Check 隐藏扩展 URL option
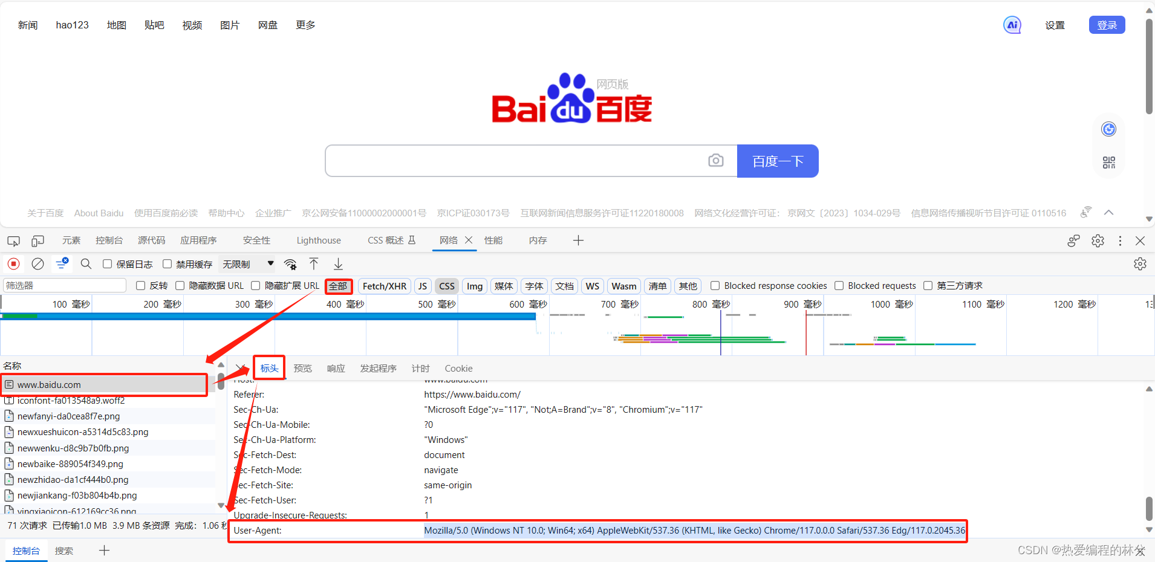1155x562 pixels. click(255, 286)
